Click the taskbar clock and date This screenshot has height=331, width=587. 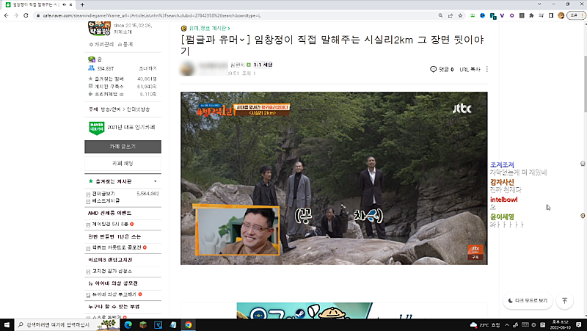[560, 324]
